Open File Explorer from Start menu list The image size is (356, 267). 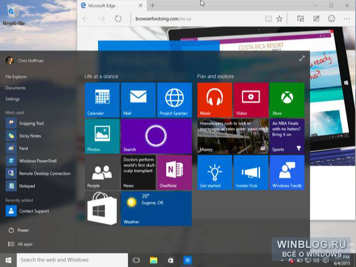(16, 77)
